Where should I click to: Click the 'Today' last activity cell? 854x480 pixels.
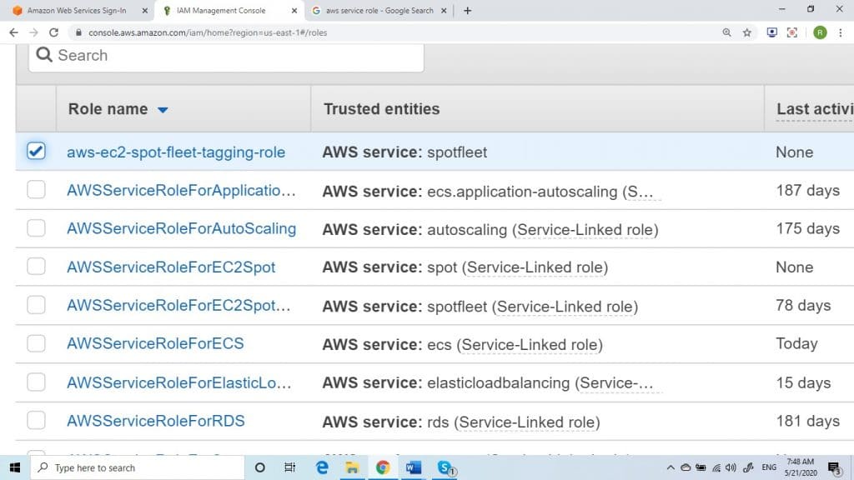pos(796,343)
